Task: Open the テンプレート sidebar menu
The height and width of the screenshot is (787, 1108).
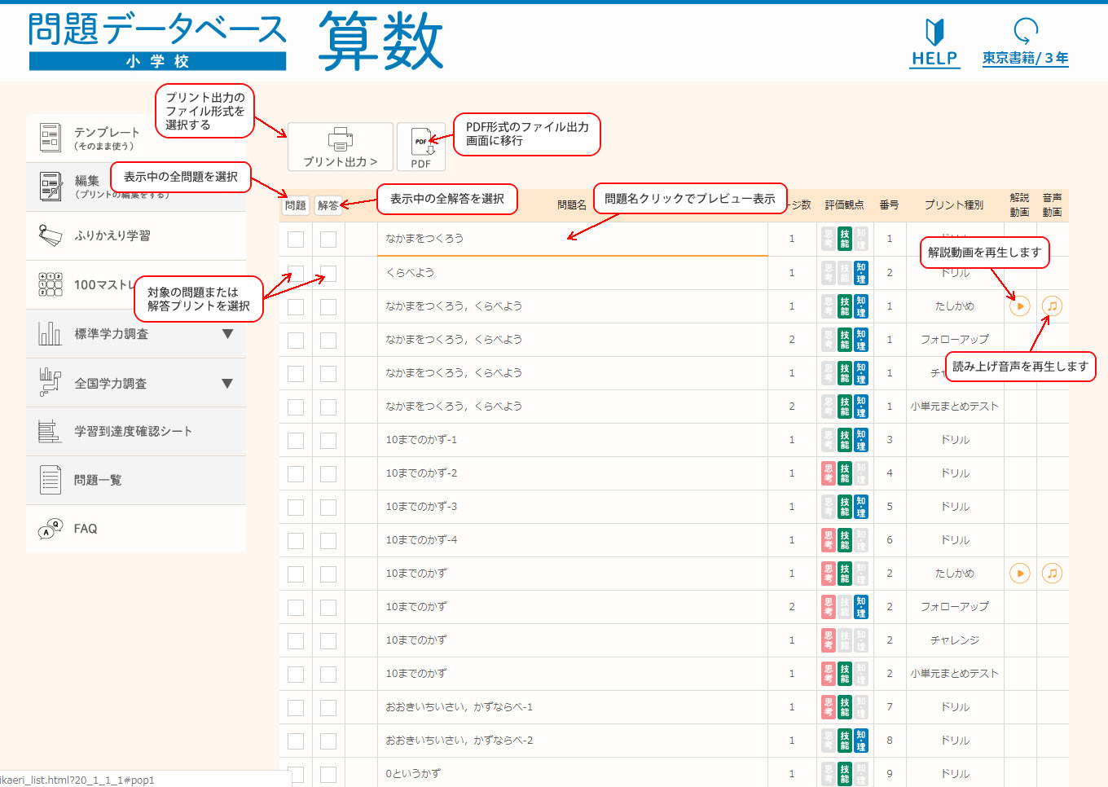Action: [x=136, y=138]
